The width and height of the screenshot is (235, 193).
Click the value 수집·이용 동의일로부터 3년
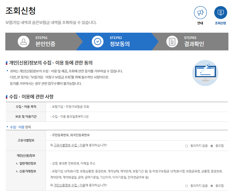tap(69, 117)
